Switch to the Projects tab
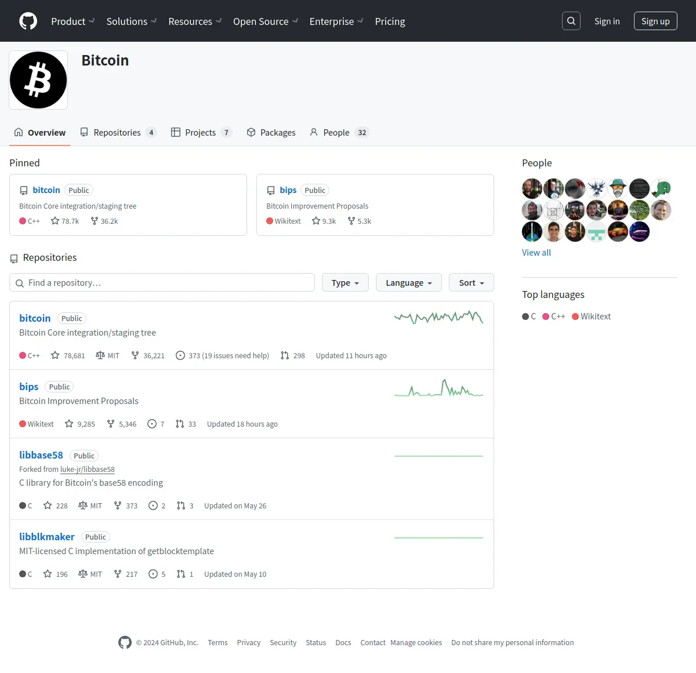The image size is (696, 673). tap(201, 132)
